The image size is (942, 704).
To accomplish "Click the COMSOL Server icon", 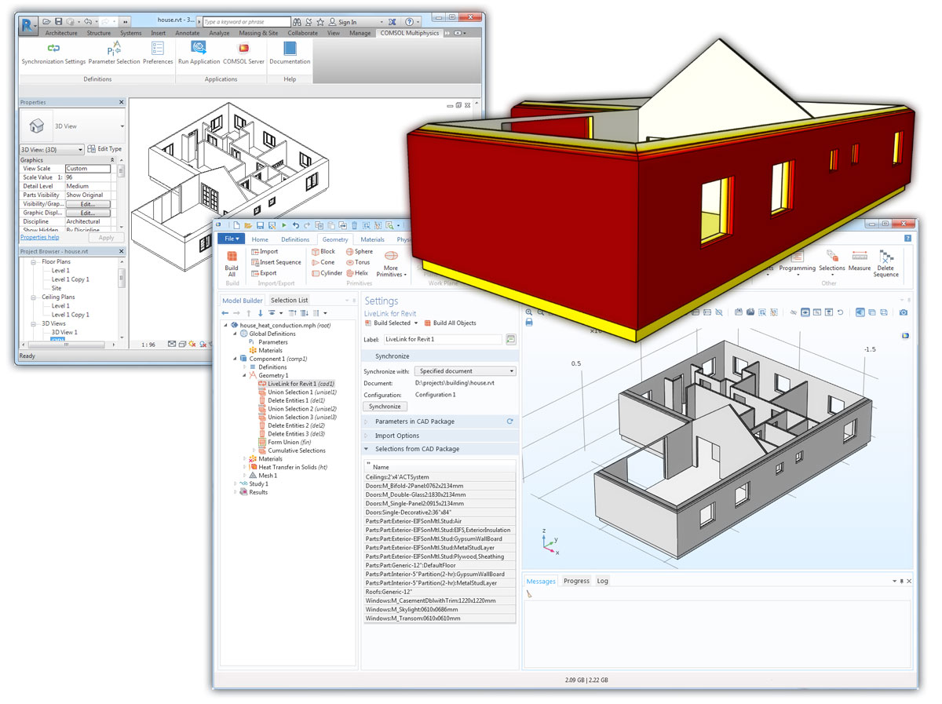I will coord(243,48).
